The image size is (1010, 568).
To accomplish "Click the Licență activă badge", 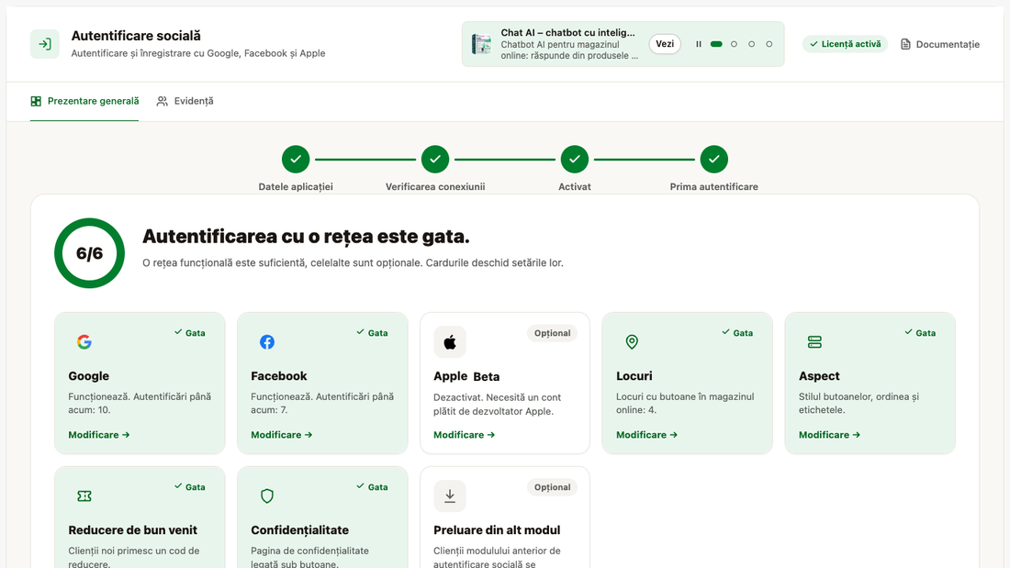I will (845, 44).
